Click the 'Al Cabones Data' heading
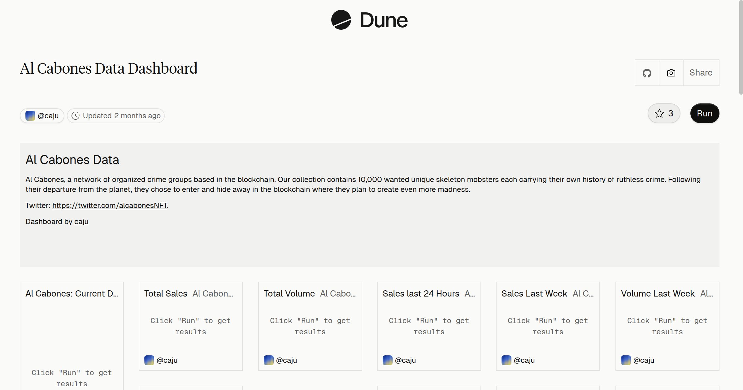This screenshot has width=743, height=390. 72,160
